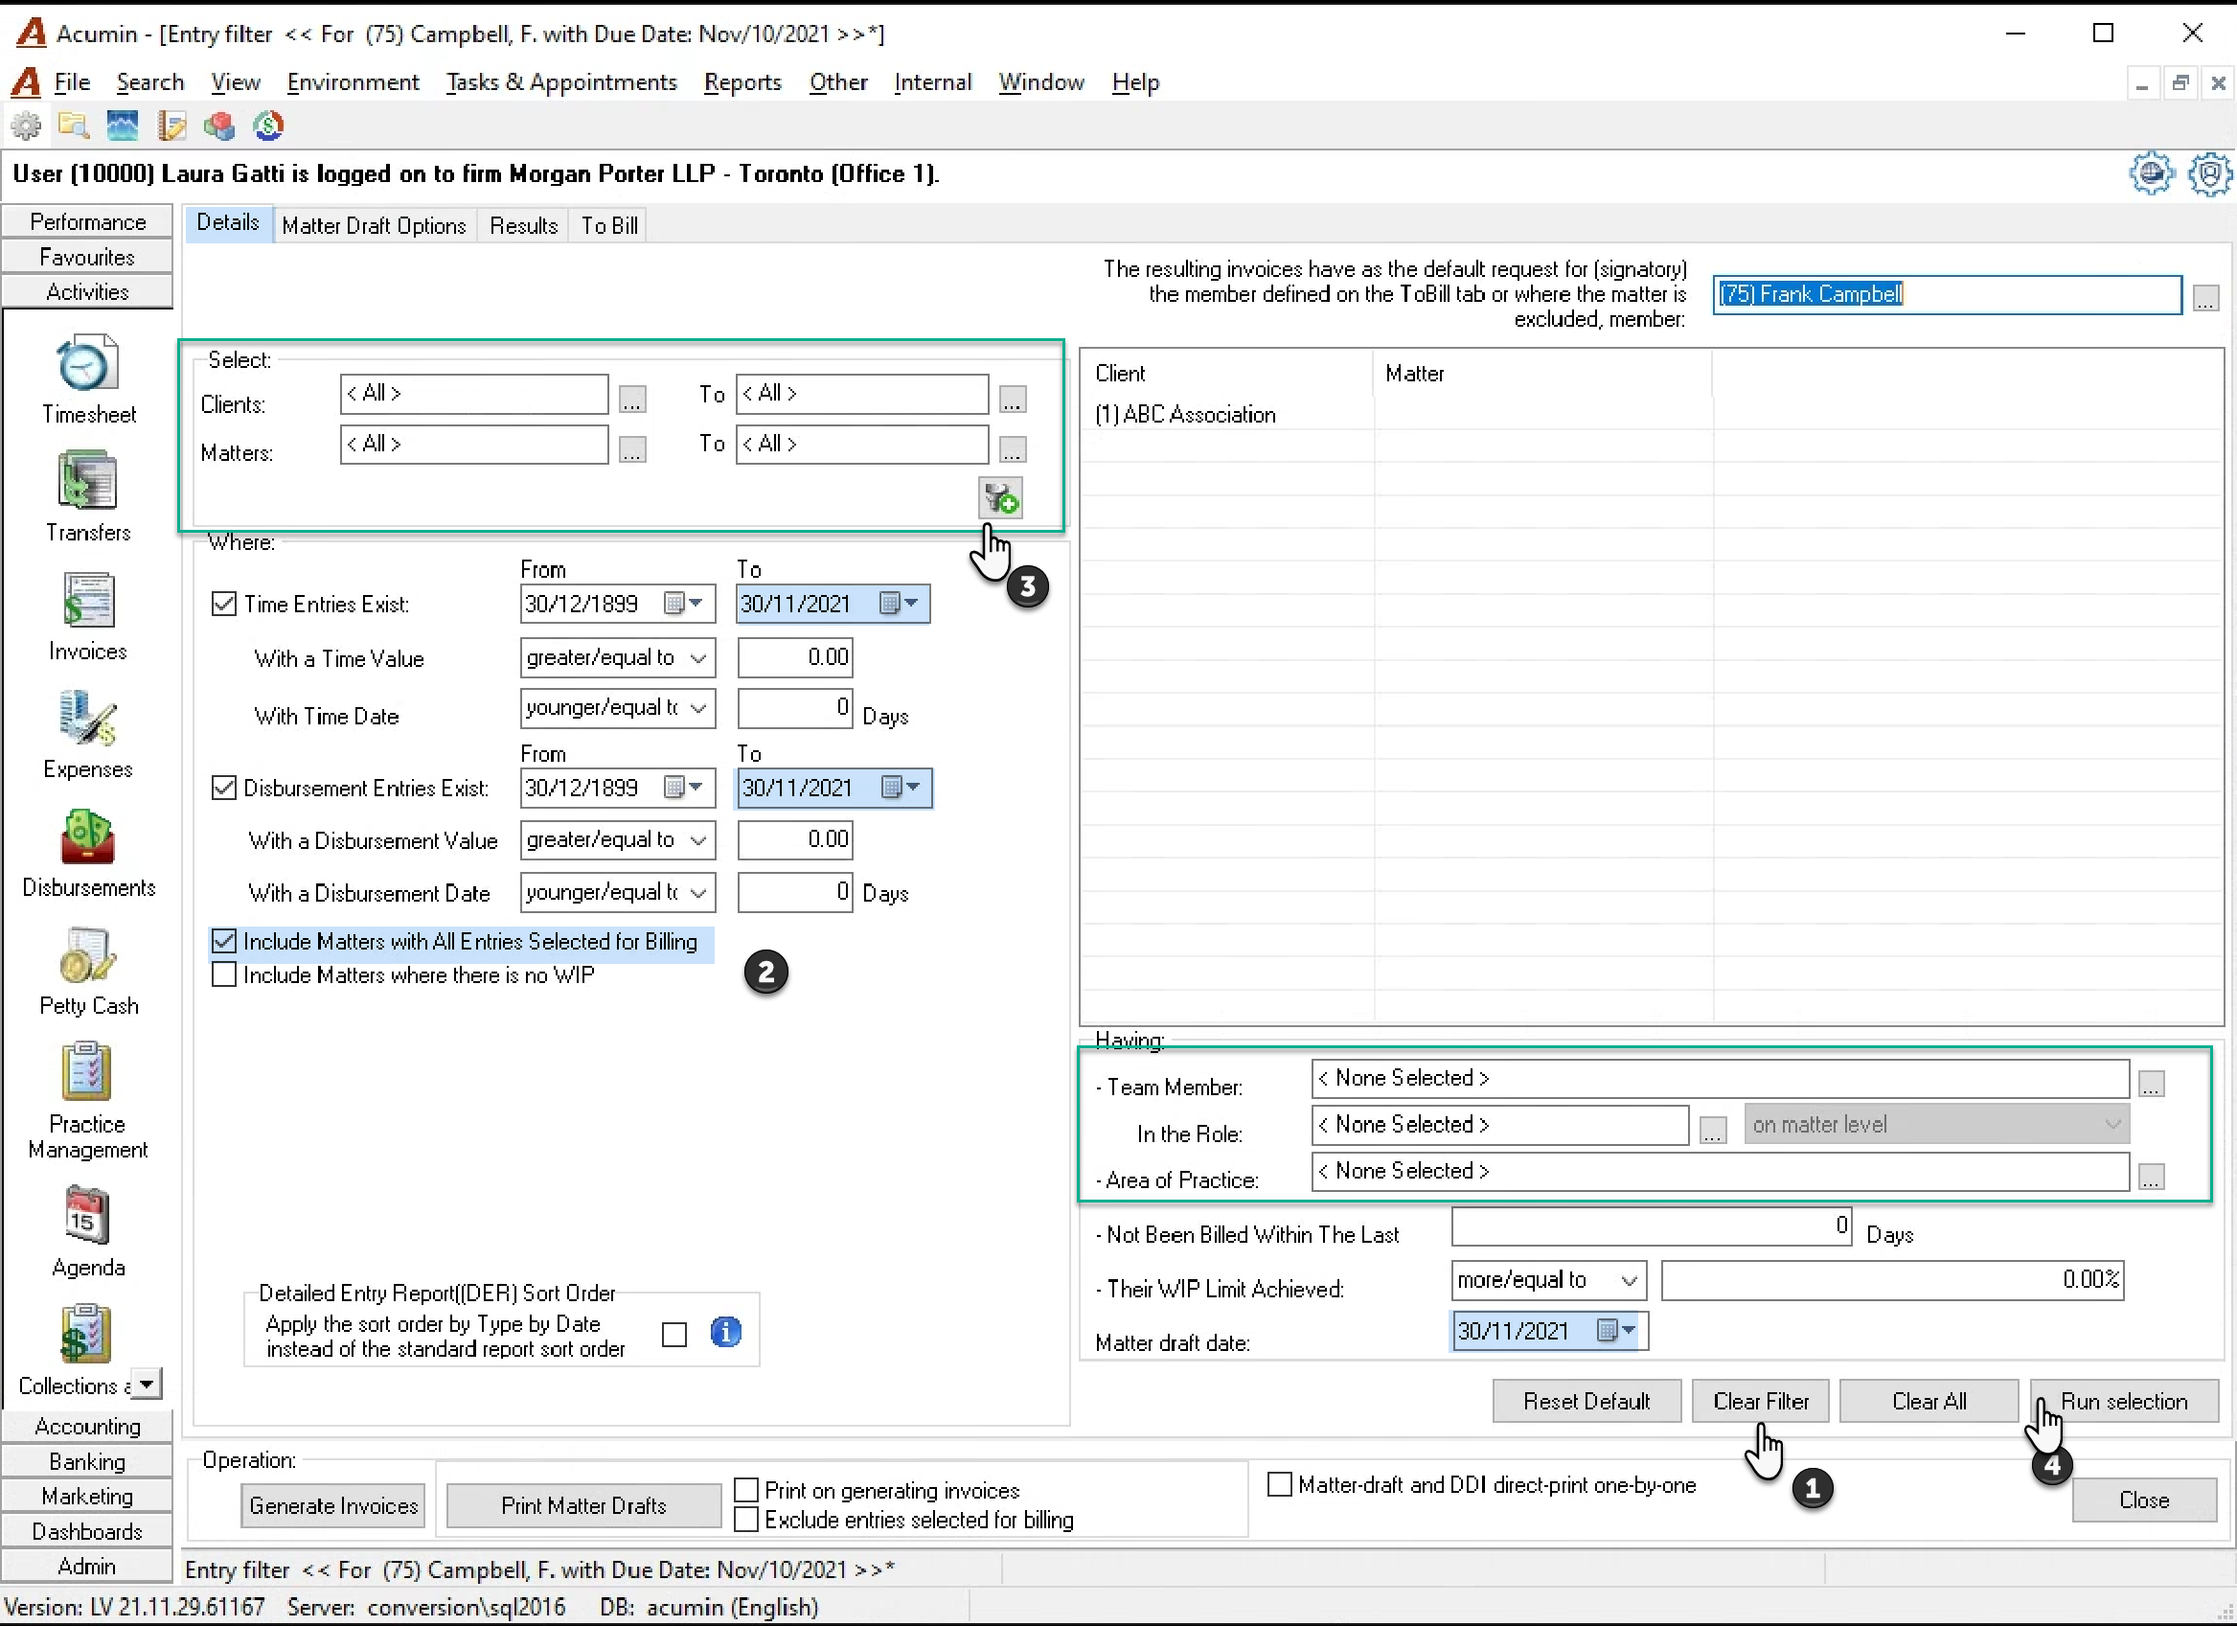Click the Generate Invoices button

pos(333,1505)
